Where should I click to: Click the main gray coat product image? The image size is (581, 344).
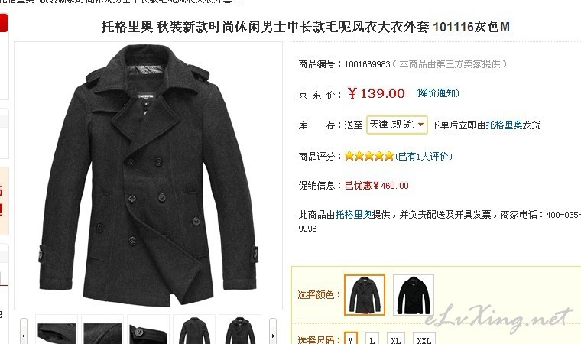click(148, 175)
